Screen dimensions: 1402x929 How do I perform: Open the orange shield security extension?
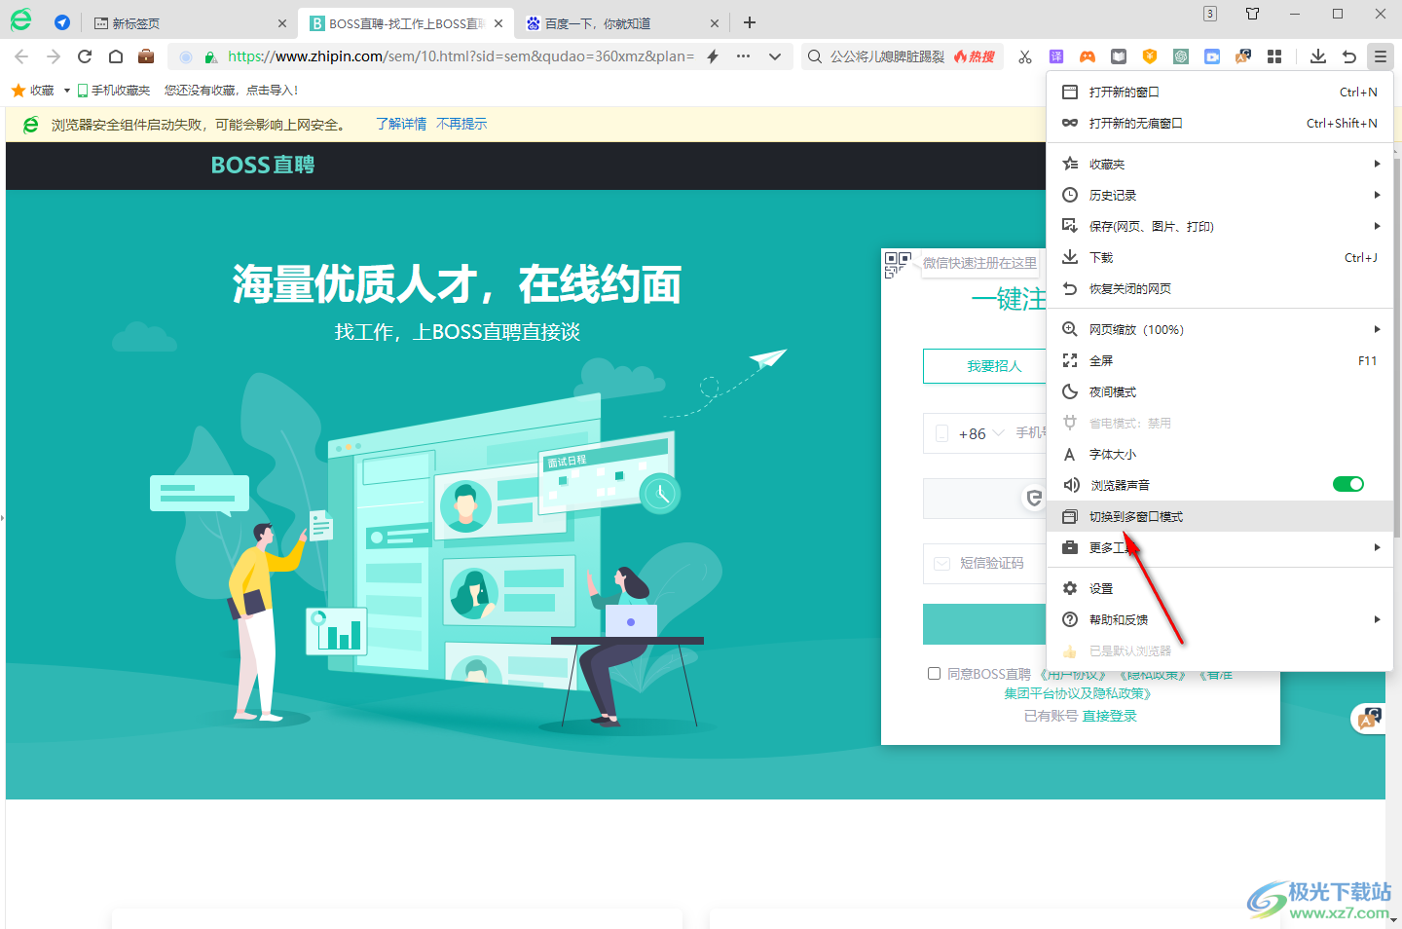pyautogui.click(x=1150, y=56)
